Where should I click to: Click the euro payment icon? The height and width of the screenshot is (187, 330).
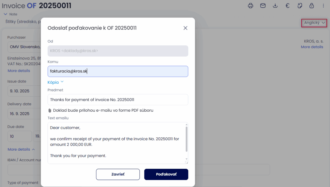(x=287, y=5)
